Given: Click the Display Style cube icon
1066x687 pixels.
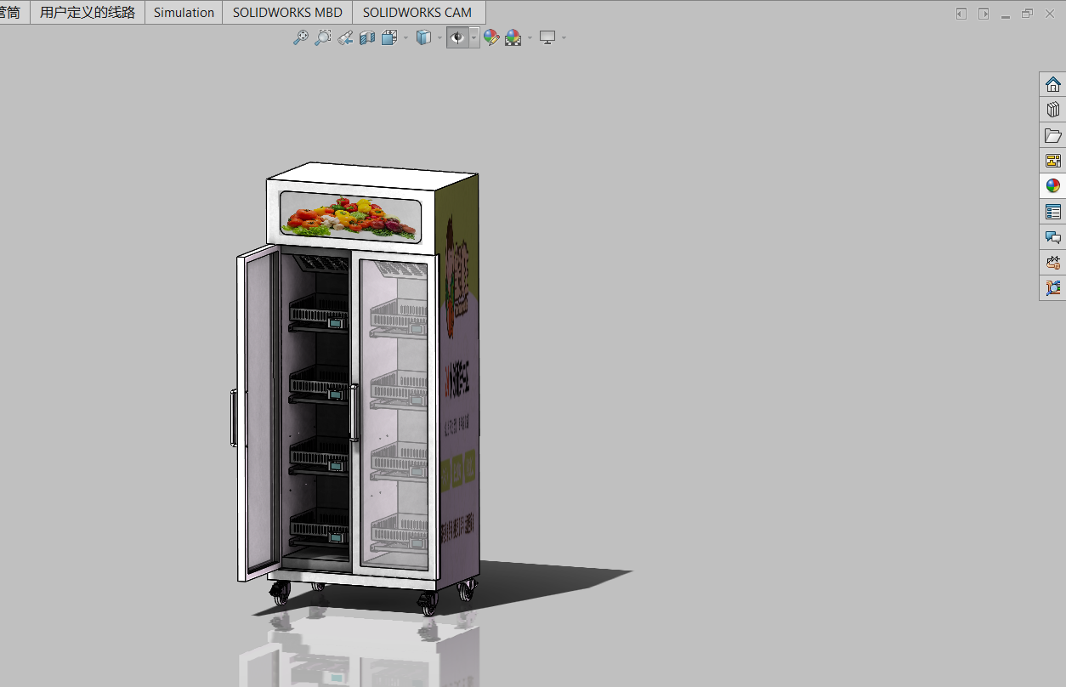Looking at the screenshot, I should tap(423, 37).
